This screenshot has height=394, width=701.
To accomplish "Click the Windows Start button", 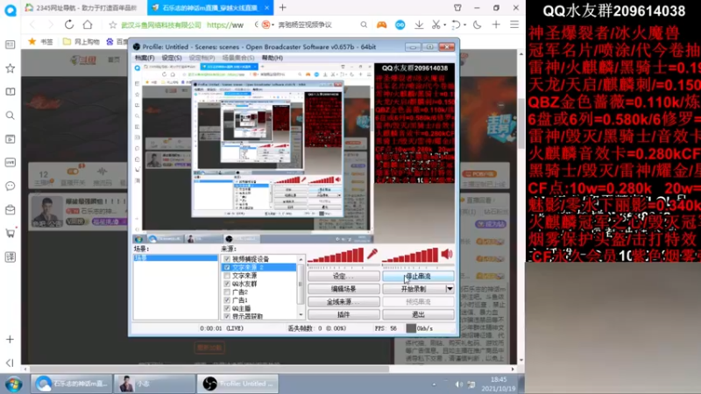I will 14,384.
